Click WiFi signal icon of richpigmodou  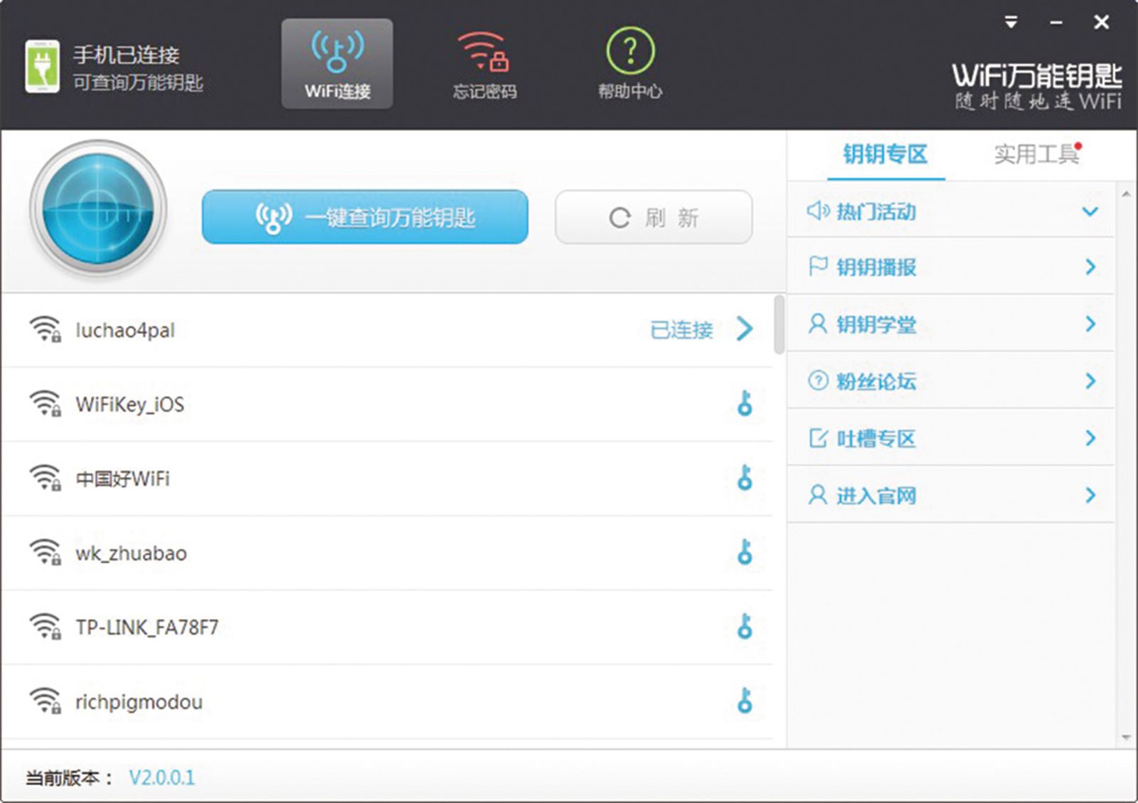tap(45, 701)
